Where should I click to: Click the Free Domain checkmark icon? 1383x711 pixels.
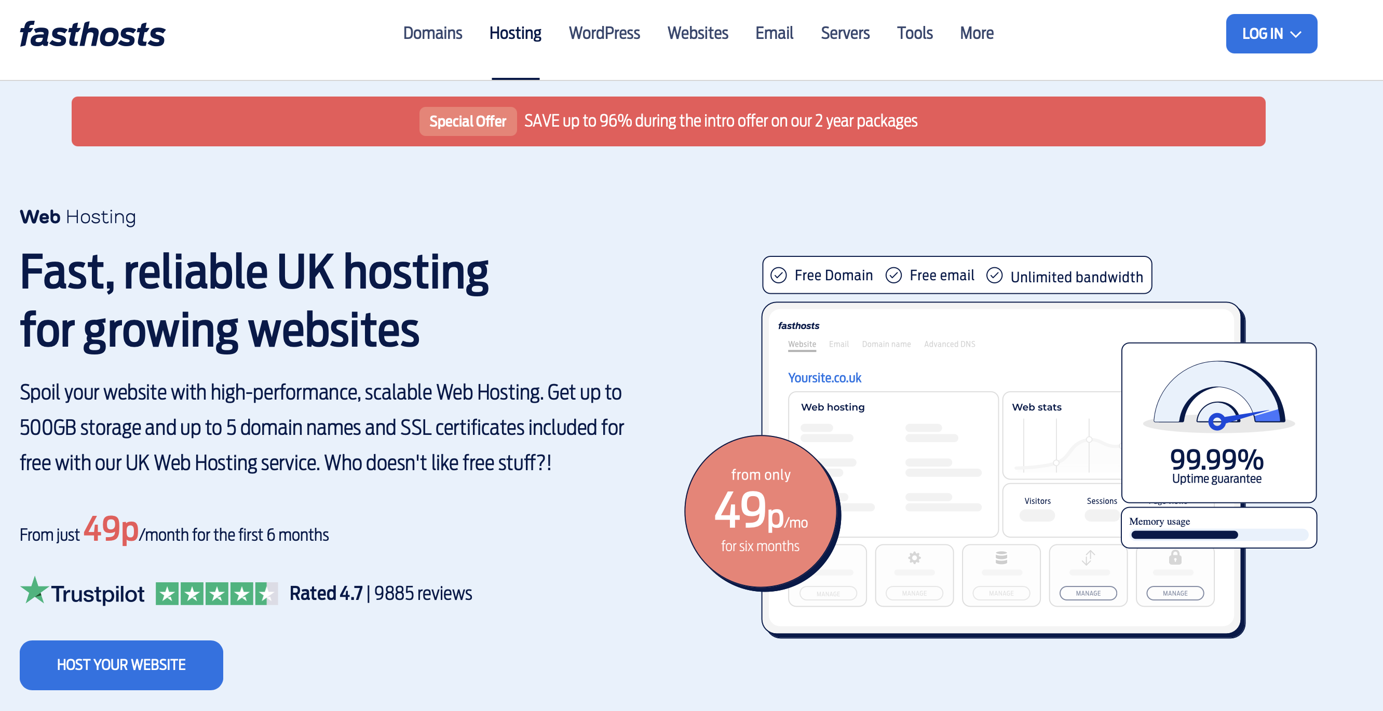[x=779, y=275]
